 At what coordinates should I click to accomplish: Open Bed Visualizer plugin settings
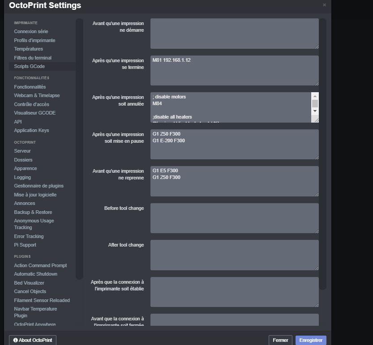coord(29,283)
